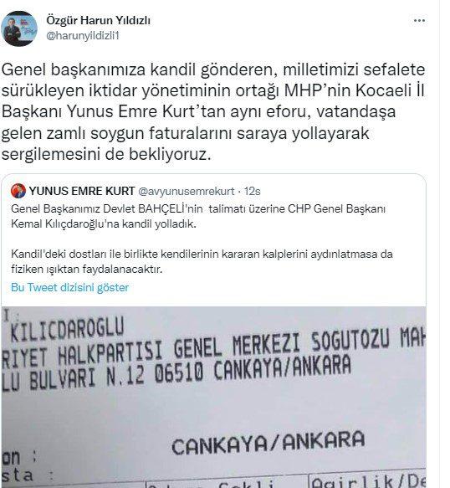Image resolution: width=450 pixels, height=488 pixels.
Task: Open YUNUS EMRE KURT display name
Action: pos(82,191)
